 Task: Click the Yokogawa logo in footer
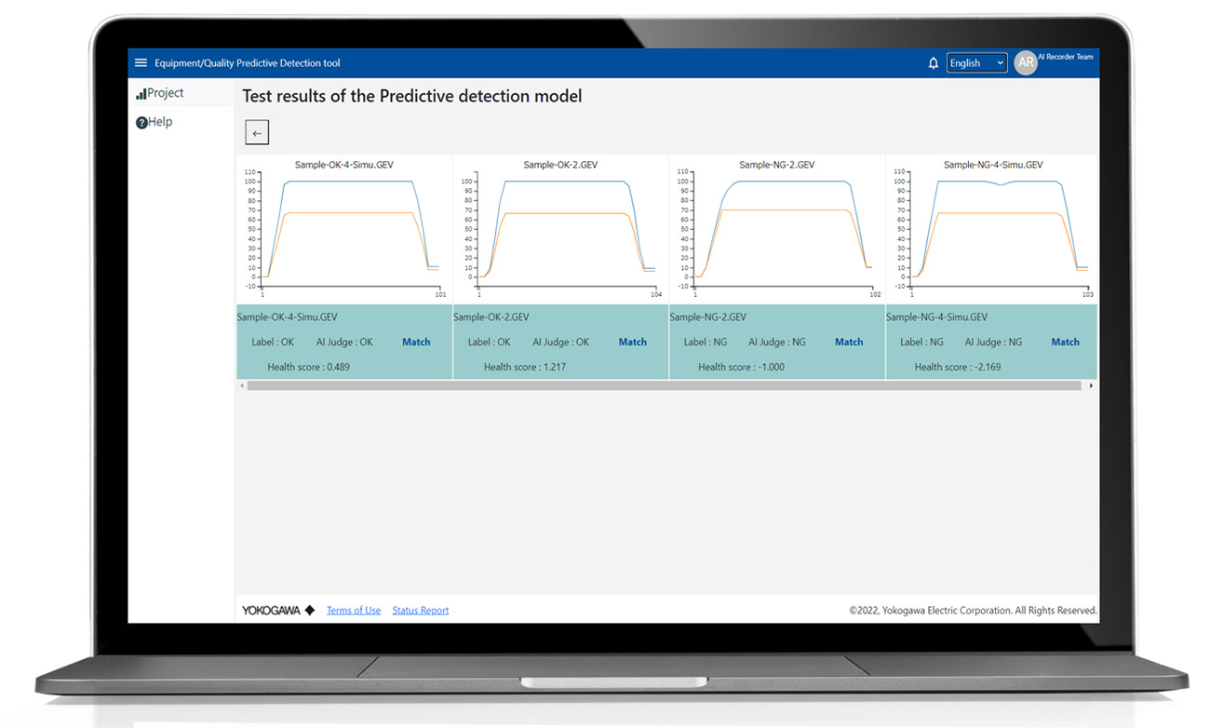pos(278,611)
